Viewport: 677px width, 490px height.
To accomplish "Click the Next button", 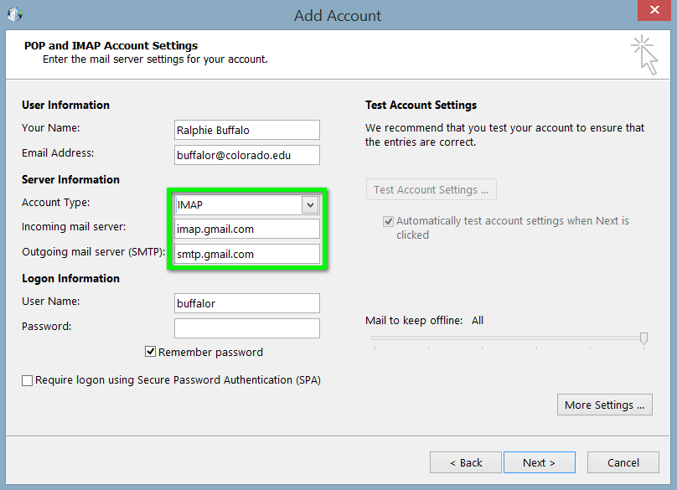I will [x=539, y=462].
